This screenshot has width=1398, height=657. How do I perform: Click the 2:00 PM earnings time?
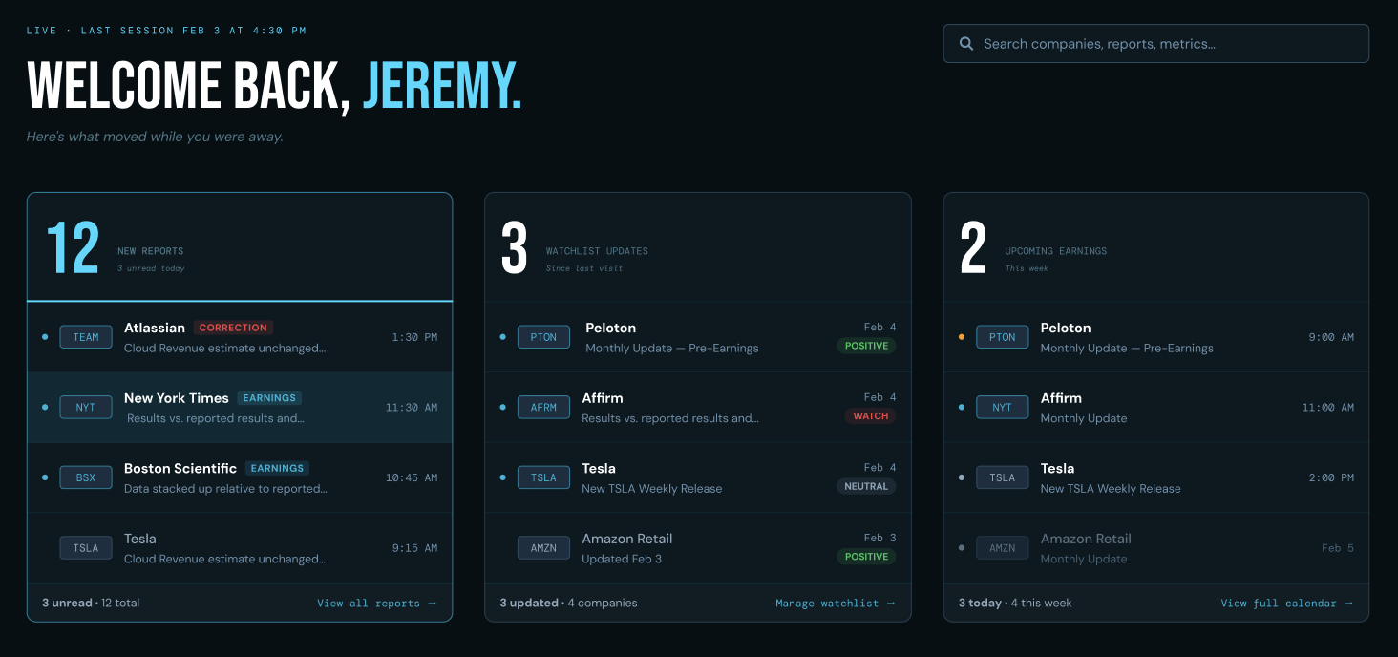point(1331,477)
